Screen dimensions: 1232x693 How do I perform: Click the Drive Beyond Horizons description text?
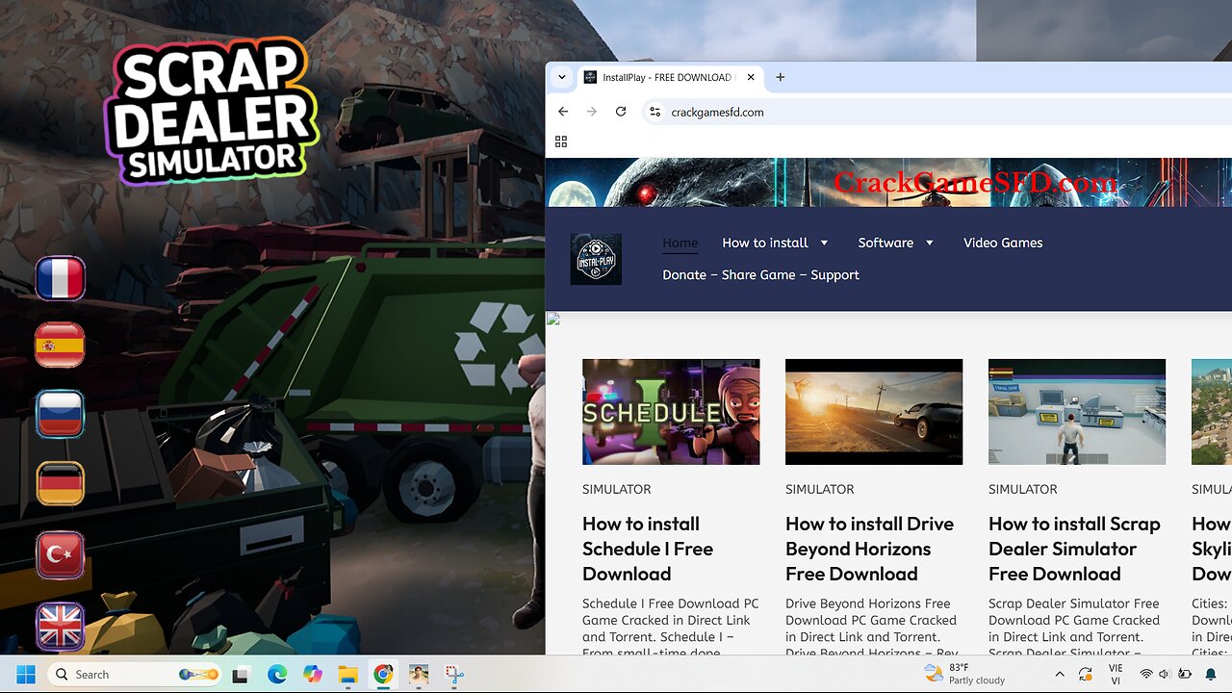(x=871, y=626)
